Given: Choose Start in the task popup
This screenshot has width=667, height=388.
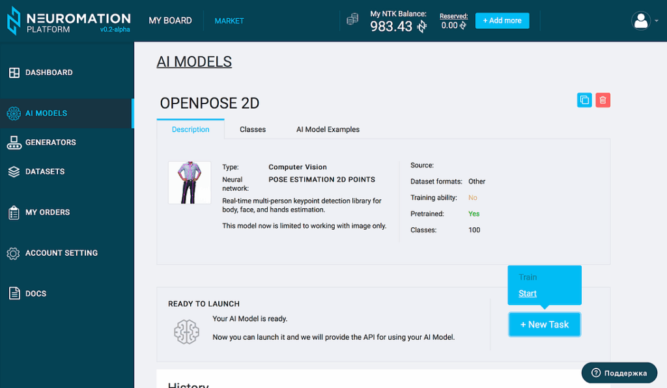Looking at the screenshot, I should [528, 294].
